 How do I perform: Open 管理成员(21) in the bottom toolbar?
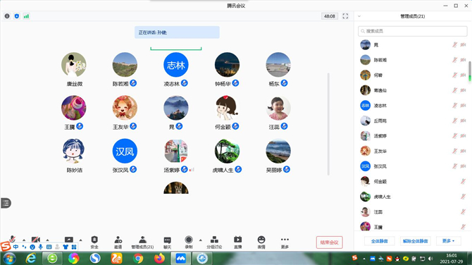click(142, 242)
